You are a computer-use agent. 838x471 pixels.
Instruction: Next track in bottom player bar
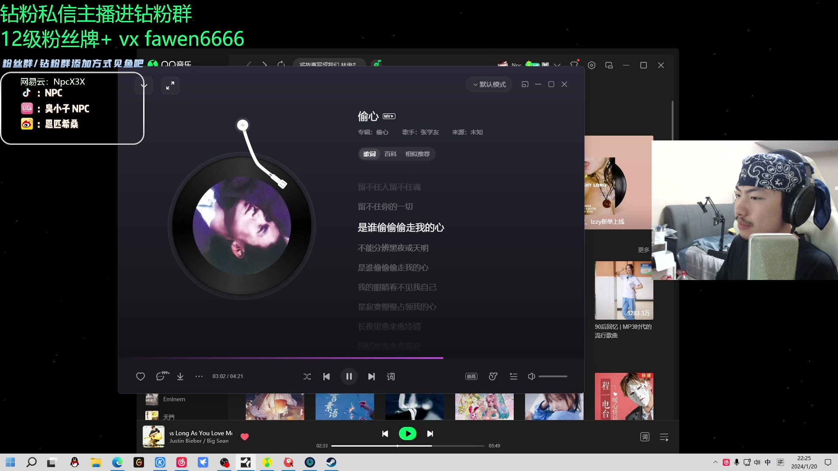430,433
